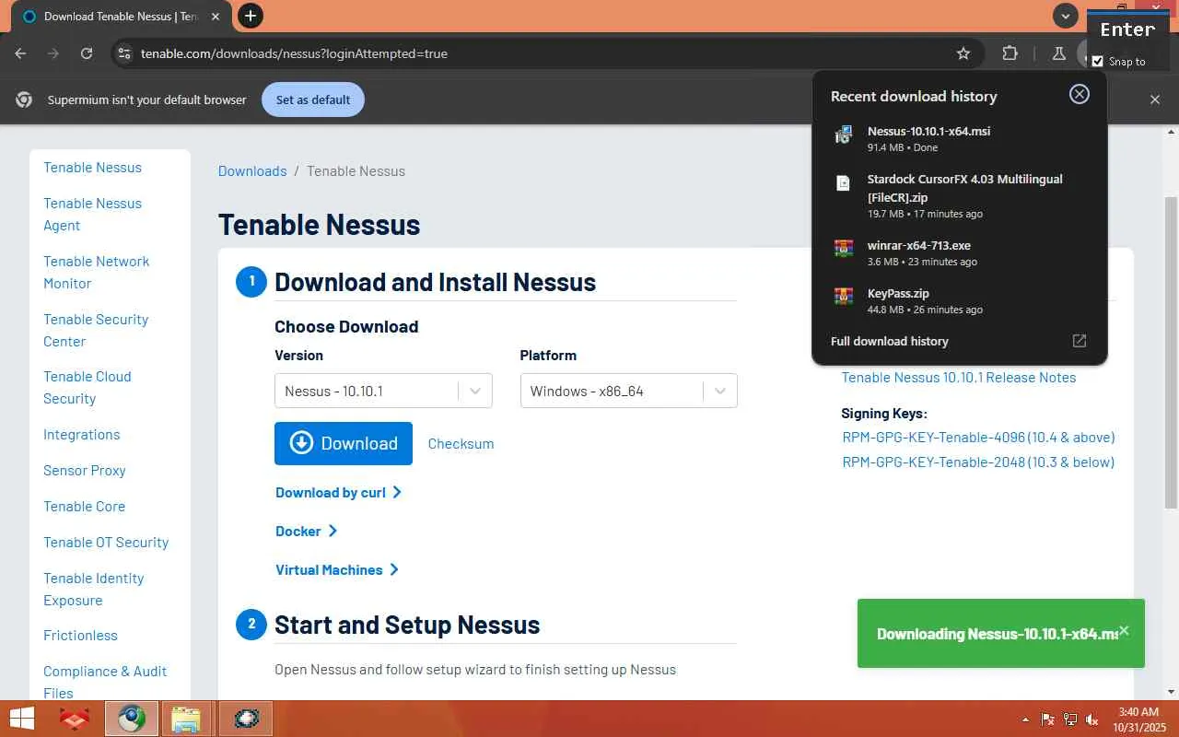Expand the Docker download option
This screenshot has width=1179, height=737.
pyautogui.click(x=307, y=531)
